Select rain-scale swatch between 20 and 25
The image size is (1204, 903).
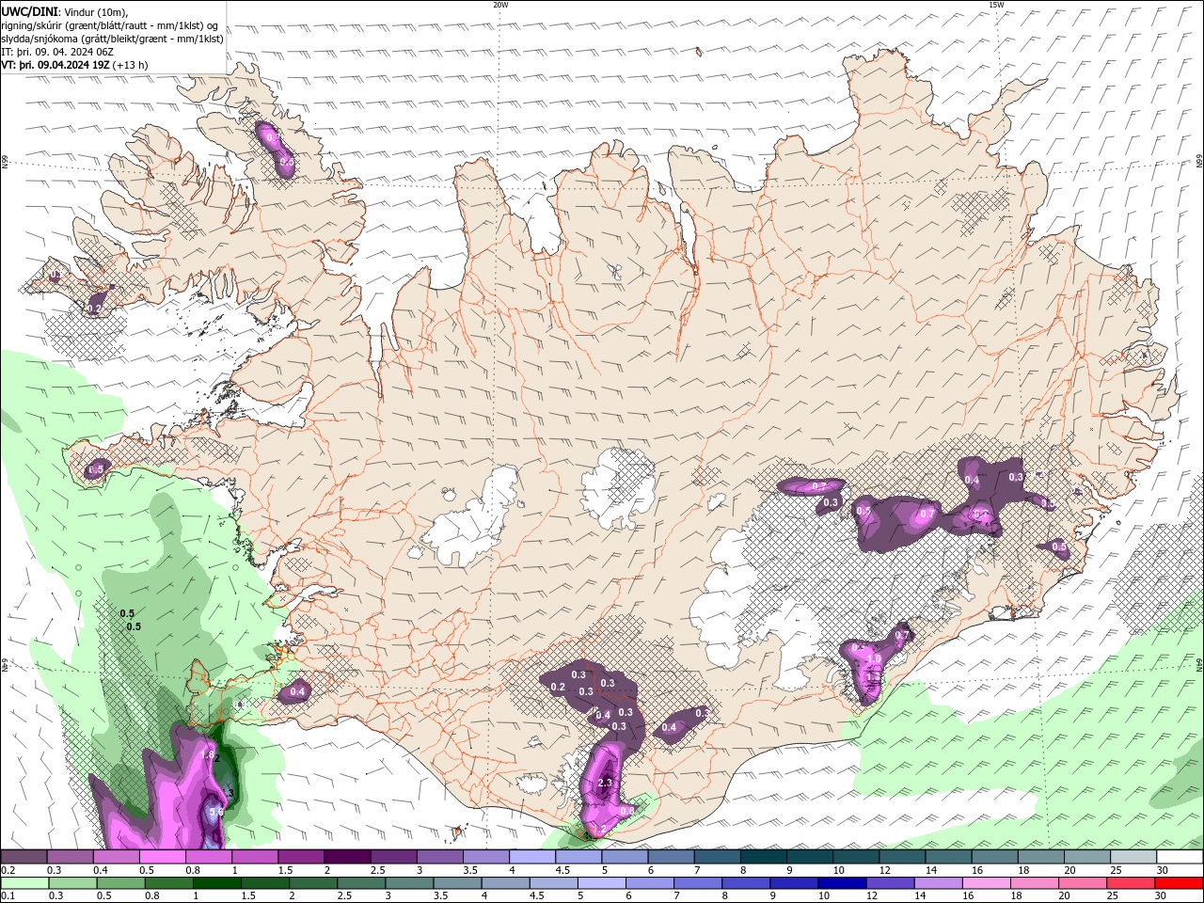[x=1084, y=883]
